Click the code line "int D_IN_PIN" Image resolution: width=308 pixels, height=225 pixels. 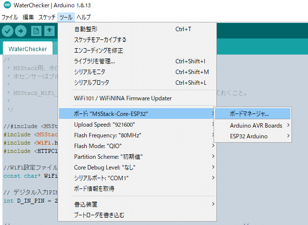point(31,201)
